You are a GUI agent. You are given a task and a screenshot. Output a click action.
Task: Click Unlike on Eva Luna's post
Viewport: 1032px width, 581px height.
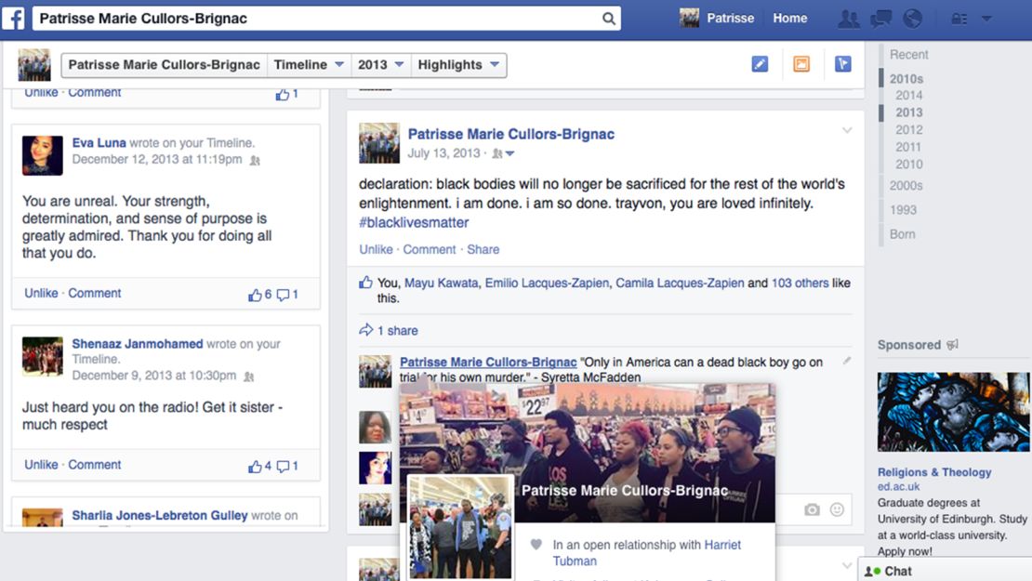(41, 293)
